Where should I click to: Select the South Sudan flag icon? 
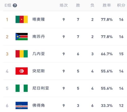22,37
